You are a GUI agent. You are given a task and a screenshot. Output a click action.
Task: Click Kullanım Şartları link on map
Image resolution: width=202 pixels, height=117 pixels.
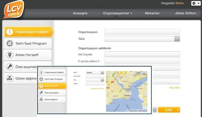143,111
